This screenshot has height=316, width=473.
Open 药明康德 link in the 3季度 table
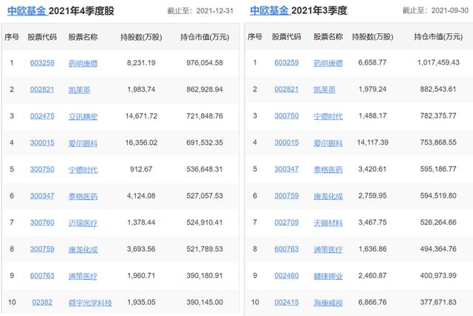[x=328, y=63]
